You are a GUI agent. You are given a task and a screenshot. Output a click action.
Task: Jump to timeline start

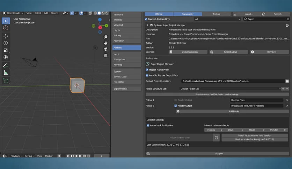pos(68,156)
